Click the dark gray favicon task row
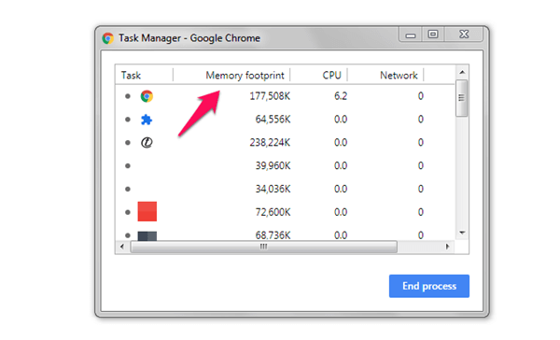The height and width of the screenshot is (340, 560). pos(285,235)
